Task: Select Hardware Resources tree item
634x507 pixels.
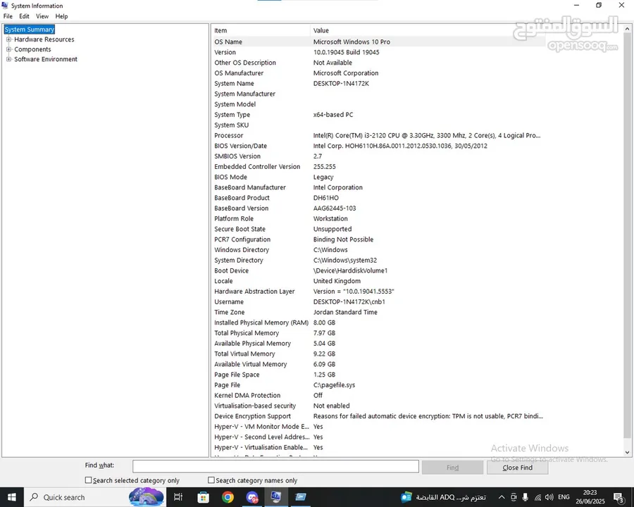Action: (x=44, y=39)
